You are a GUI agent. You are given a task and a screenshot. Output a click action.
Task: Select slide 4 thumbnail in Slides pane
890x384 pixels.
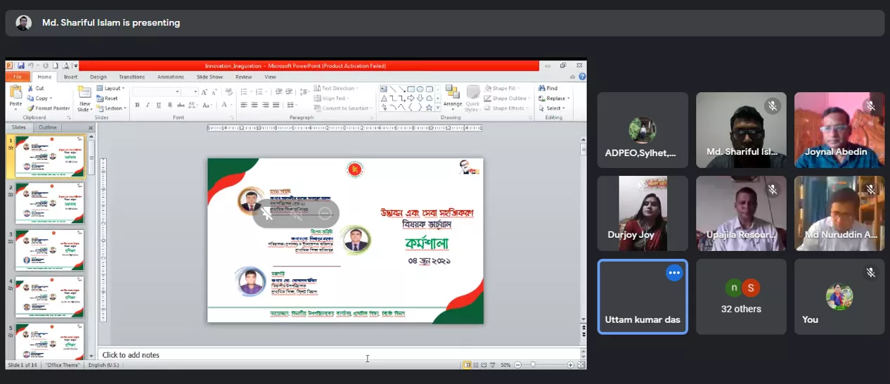[50, 297]
